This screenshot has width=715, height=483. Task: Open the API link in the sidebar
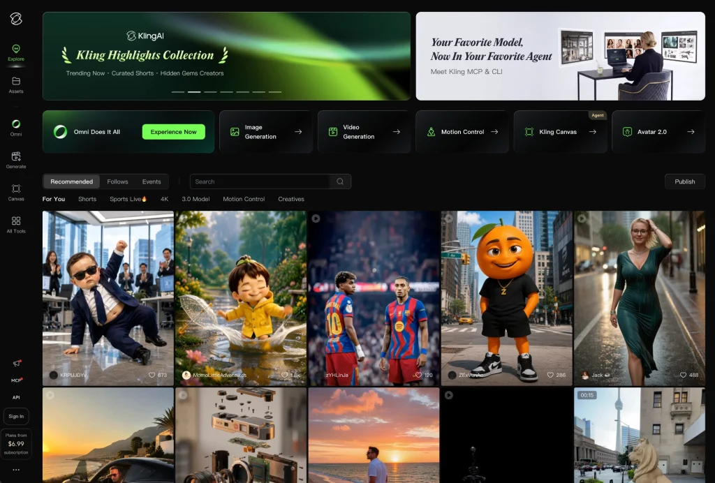(16, 397)
